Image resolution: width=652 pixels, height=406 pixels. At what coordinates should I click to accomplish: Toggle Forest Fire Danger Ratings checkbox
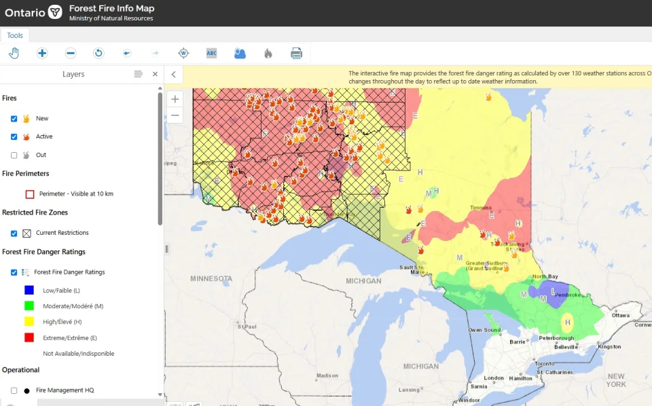tap(14, 273)
